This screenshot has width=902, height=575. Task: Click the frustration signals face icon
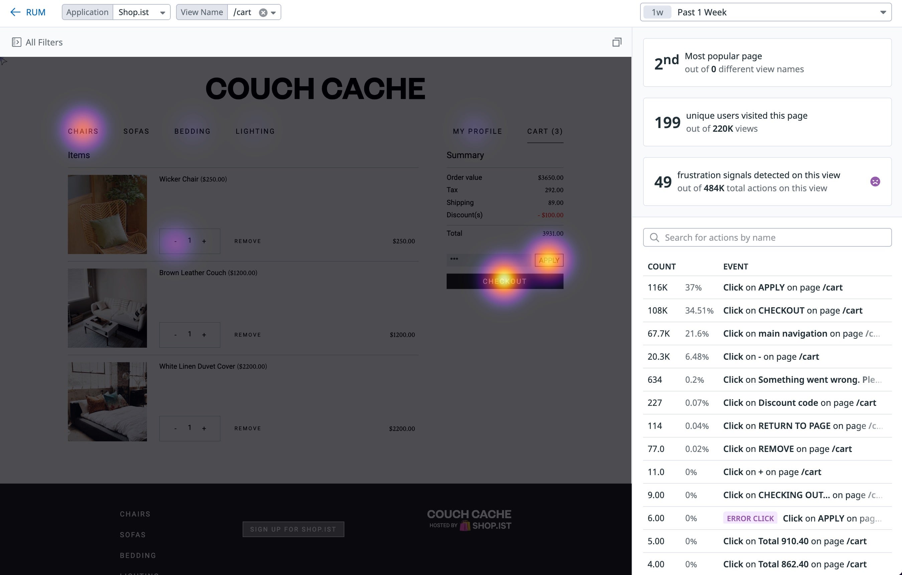pos(875,182)
